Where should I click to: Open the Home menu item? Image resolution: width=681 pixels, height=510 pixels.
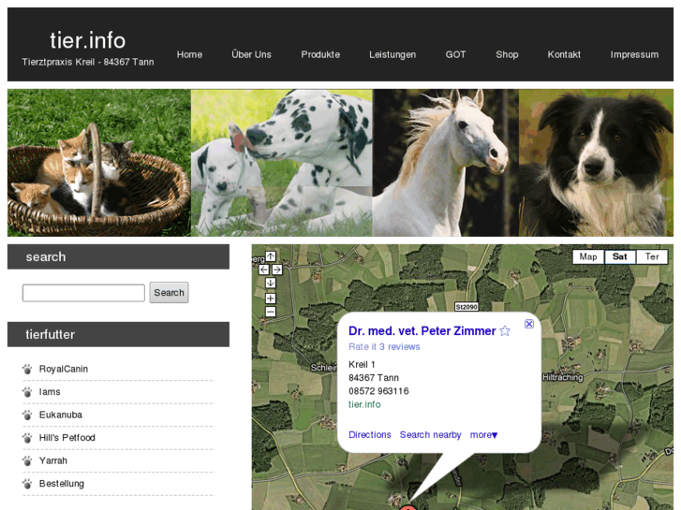[189, 54]
